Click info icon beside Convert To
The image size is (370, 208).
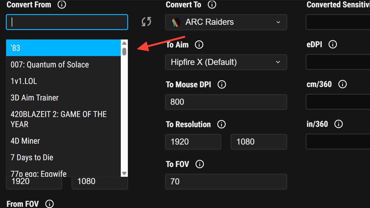click(x=212, y=5)
